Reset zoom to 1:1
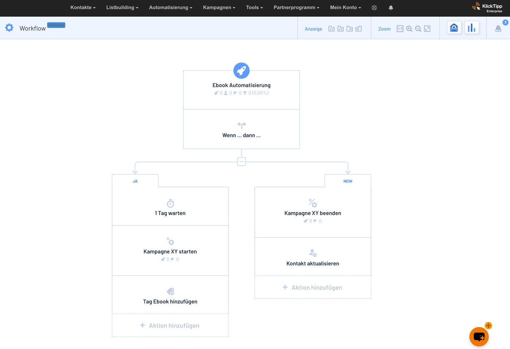The width and height of the screenshot is (510, 349). click(400, 29)
